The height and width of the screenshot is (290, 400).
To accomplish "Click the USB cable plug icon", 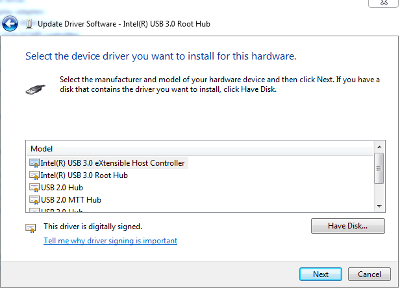I will click(36, 89).
